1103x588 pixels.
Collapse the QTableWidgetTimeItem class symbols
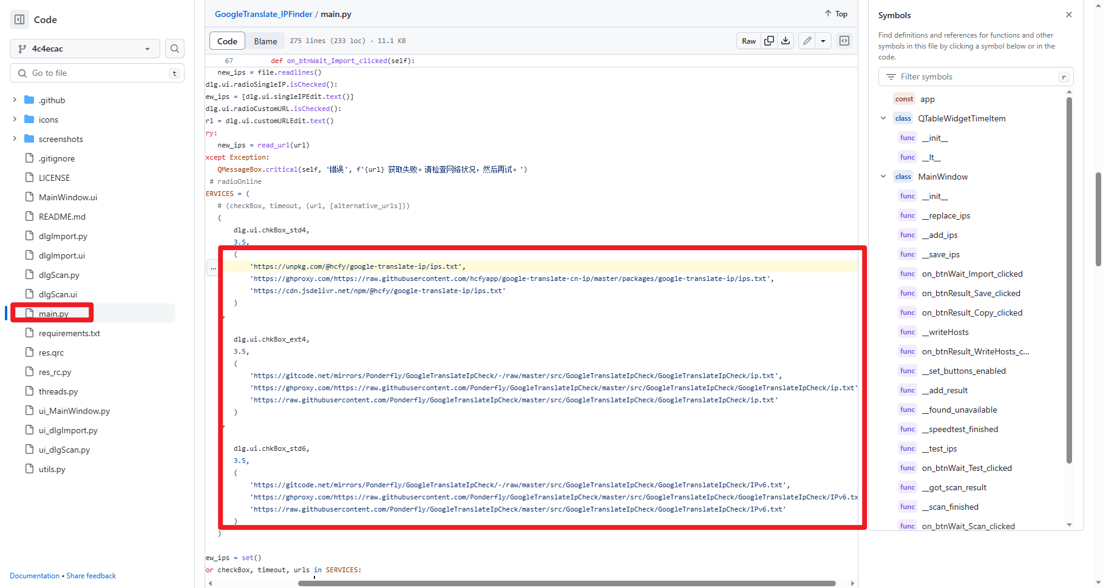(x=883, y=118)
